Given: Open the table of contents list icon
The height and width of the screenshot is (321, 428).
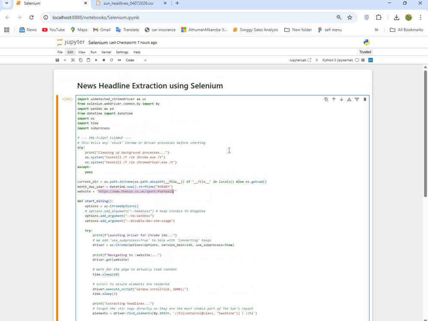Looking at the screenshot, I should 363,60.
